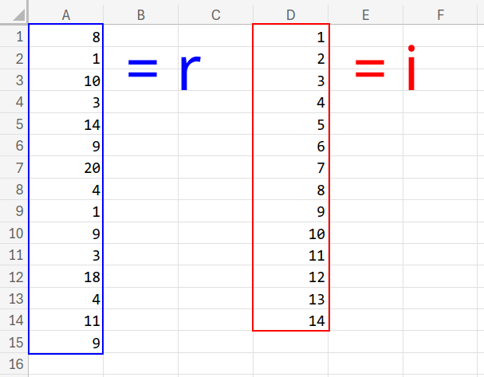Click cell A7 with value 20
Image resolution: width=484 pixels, height=377 pixels.
pyautogui.click(x=65, y=168)
